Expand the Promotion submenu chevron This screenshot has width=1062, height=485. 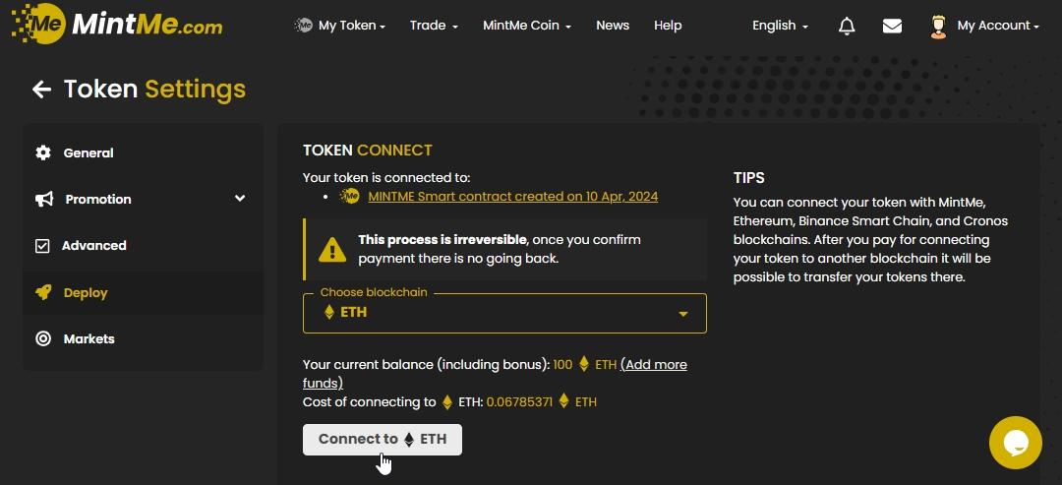coord(240,199)
